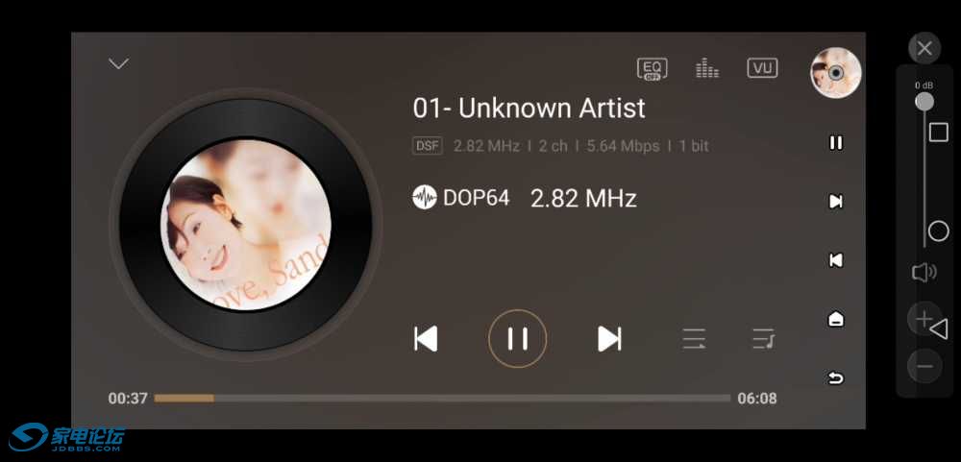Image resolution: width=961 pixels, height=462 pixels.
Task: Seek on the song progress bar
Action: [442, 399]
